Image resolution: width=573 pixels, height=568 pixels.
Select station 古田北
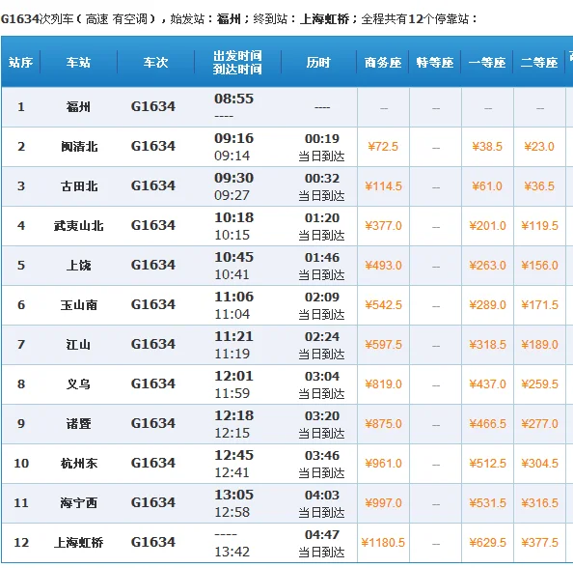[79, 185]
